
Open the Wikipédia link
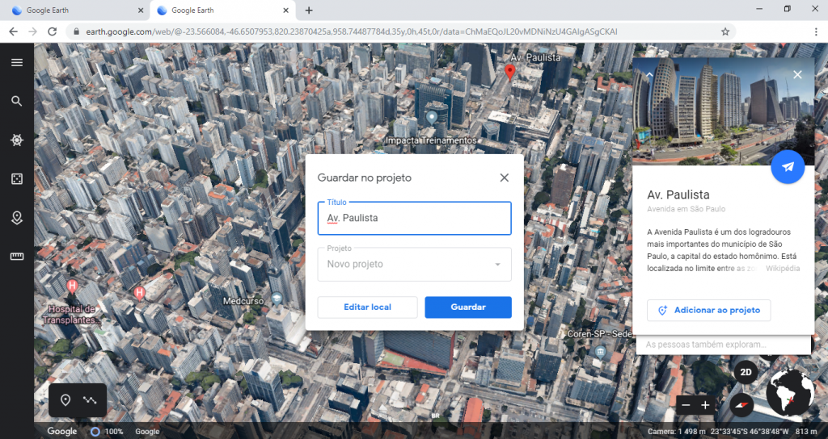(783, 268)
